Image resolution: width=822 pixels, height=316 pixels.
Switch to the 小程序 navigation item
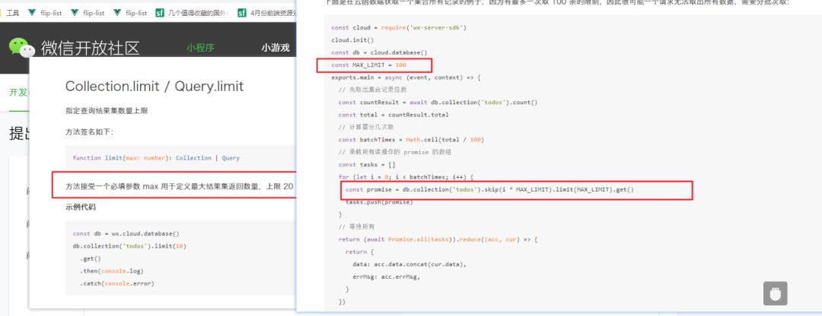pos(200,48)
